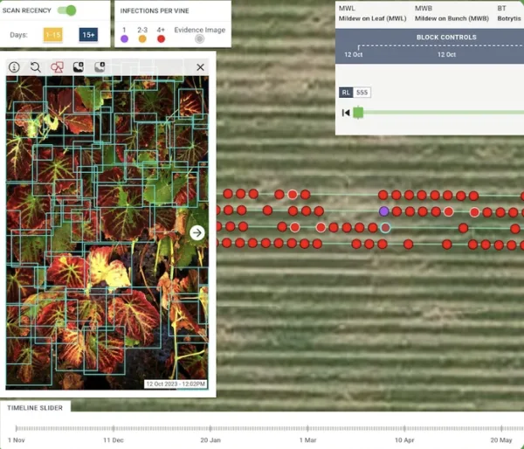Image resolution: width=524 pixels, height=449 pixels.
Task: Go to next evidence image arrow
Action: 197,232
